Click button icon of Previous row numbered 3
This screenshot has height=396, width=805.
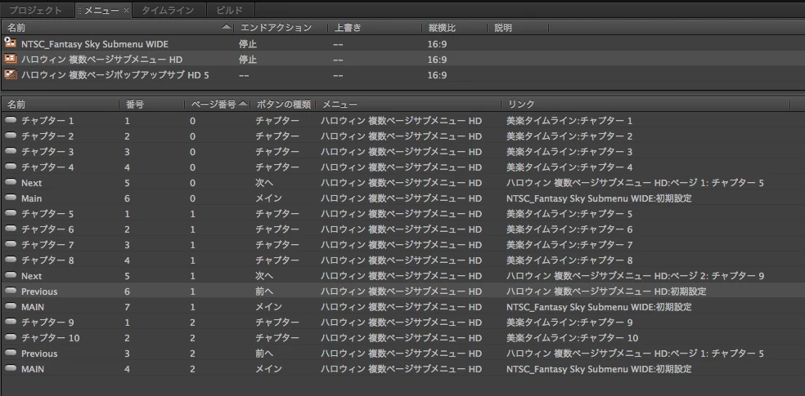[11, 353]
